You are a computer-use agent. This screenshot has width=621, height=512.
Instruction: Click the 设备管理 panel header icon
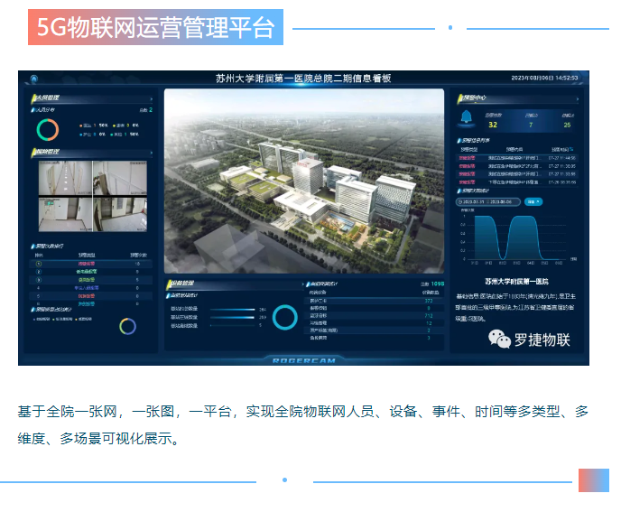click(x=170, y=284)
